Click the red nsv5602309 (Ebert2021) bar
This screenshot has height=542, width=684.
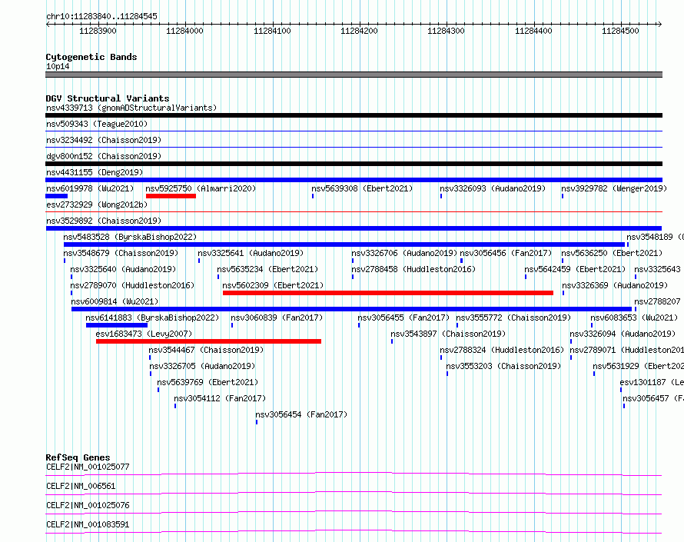tap(388, 293)
